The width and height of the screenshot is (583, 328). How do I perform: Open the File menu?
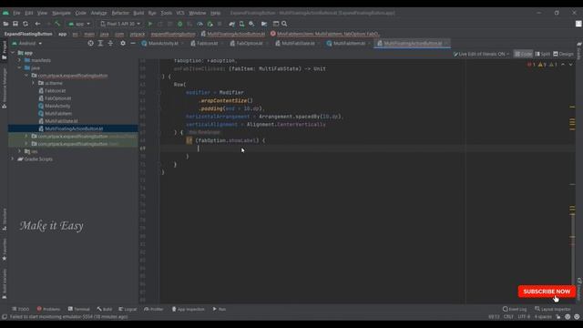tap(16, 13)
